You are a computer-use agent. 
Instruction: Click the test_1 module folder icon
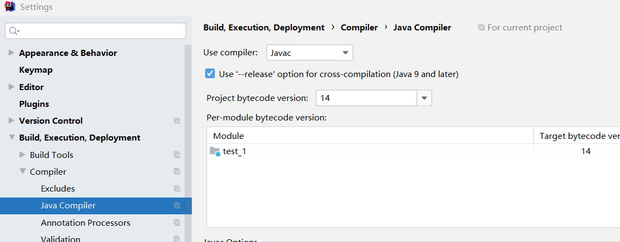coord(215,152)
